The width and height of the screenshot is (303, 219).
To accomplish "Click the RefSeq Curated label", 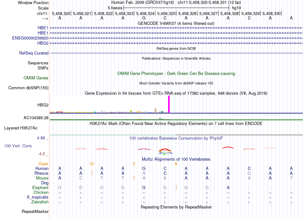I will point(34,53).
